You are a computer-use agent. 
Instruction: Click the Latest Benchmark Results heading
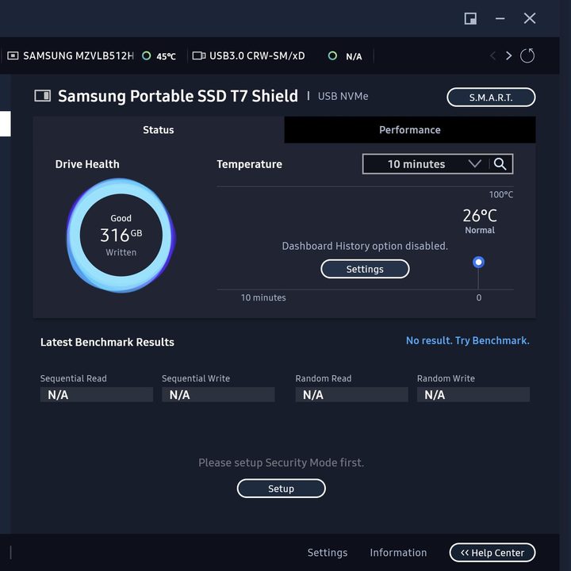click(107, 342)
